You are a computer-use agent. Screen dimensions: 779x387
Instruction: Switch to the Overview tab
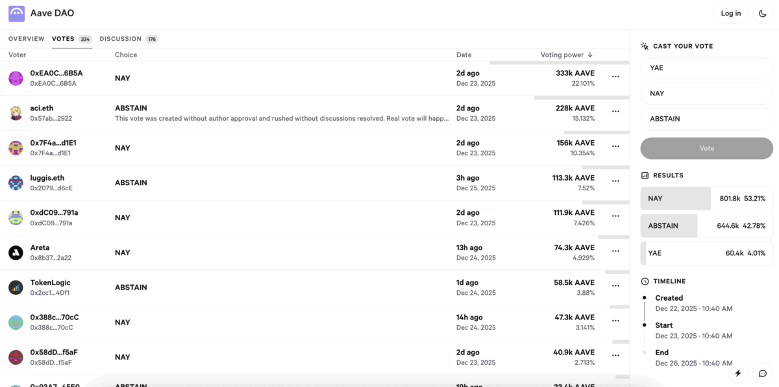pyautogui.click(x=27, y=39)
